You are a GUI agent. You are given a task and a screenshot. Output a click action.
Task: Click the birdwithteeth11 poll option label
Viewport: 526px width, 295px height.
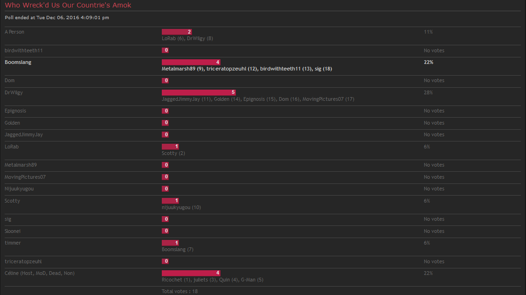pyautogui.click(x=23, y=50)
